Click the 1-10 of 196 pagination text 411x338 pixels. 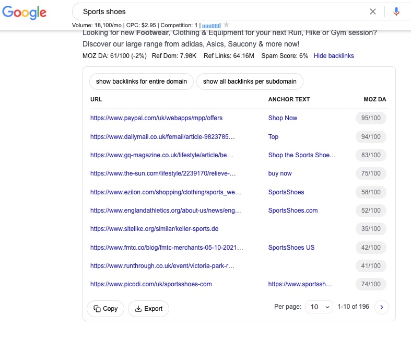pos(353,307)
